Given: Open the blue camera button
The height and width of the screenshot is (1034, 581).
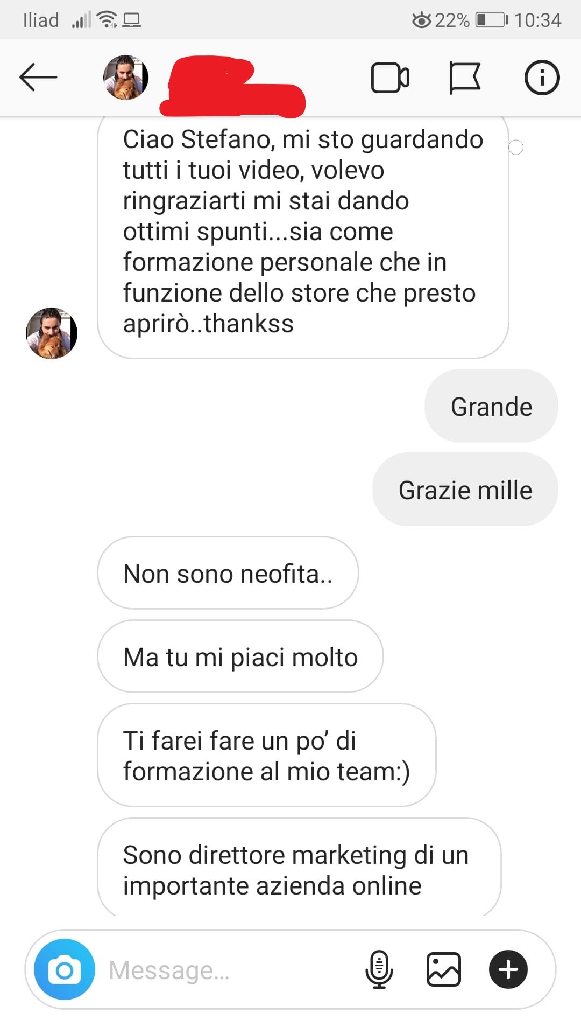Looking at the screenshot, I should click(x=65, y=970).
